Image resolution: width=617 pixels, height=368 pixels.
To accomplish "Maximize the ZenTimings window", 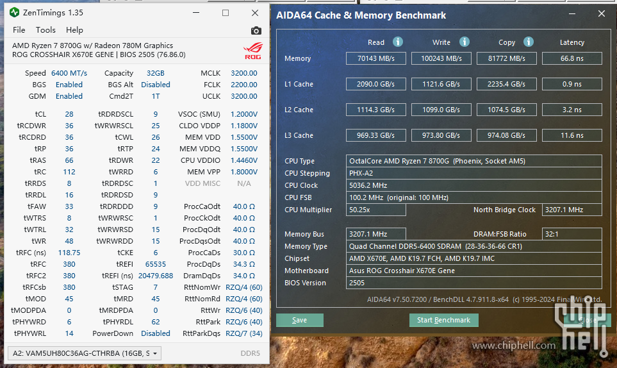I will click(x=226, y=13).
